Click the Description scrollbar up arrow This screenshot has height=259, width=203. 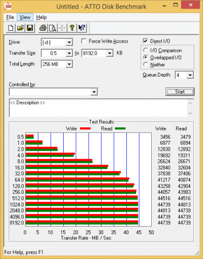pyautogui.click(x=190, y=103)
